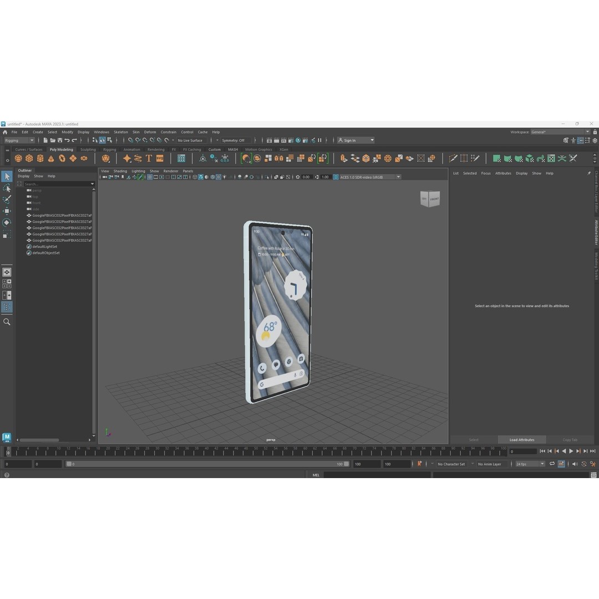
Task: Toggle the workspace lock icon
Action: (x=595, y=132)
